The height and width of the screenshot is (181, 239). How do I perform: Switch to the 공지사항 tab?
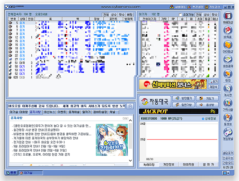pyautogui.click(x=35, y=112)
